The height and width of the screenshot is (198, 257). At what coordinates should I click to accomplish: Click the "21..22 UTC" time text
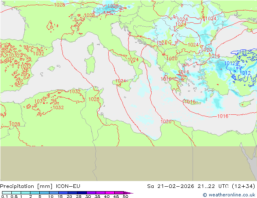[x=214, y=186]
